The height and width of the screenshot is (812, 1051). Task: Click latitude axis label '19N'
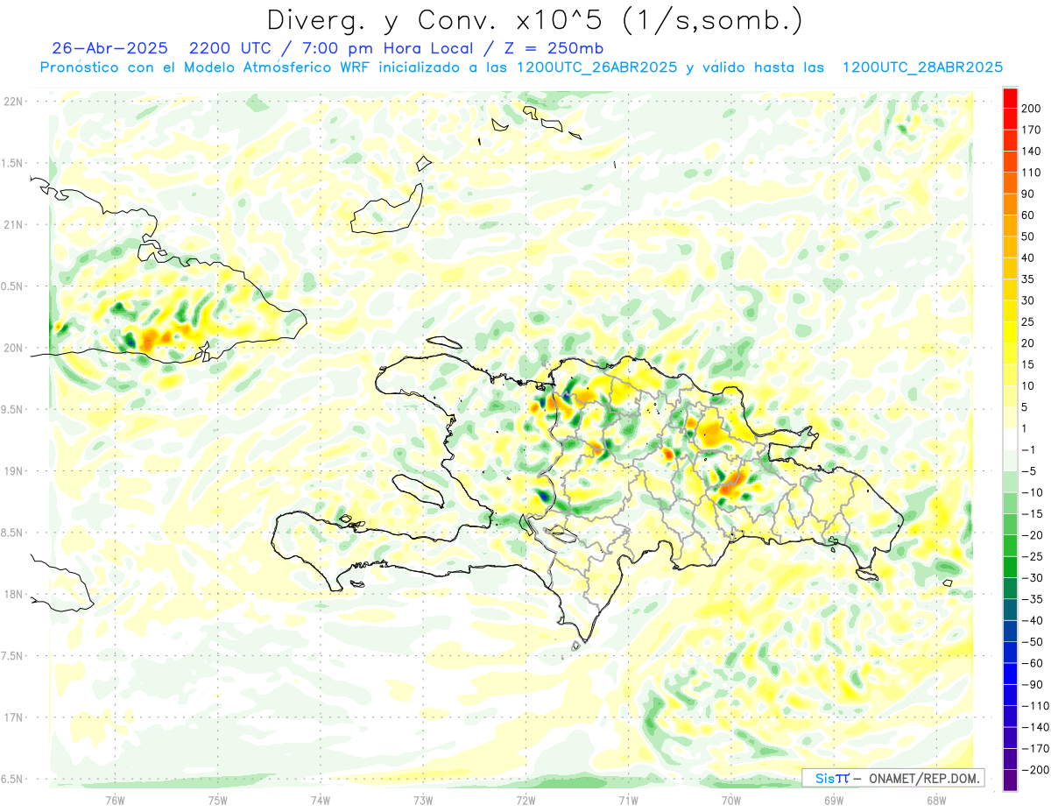click(13, 471)
